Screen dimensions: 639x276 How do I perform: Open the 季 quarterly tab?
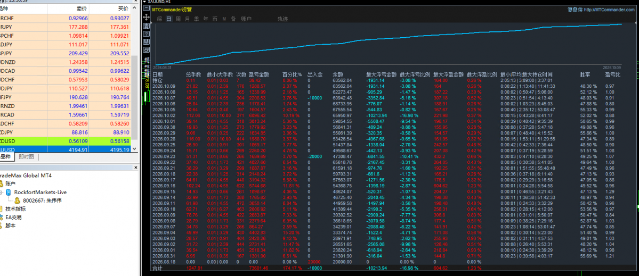coord(197,19)
